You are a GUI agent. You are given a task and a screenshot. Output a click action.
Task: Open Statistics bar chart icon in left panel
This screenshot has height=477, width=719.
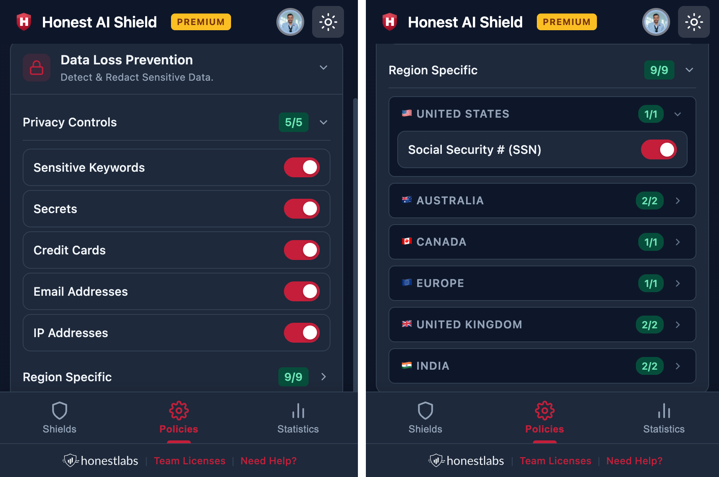298,411
